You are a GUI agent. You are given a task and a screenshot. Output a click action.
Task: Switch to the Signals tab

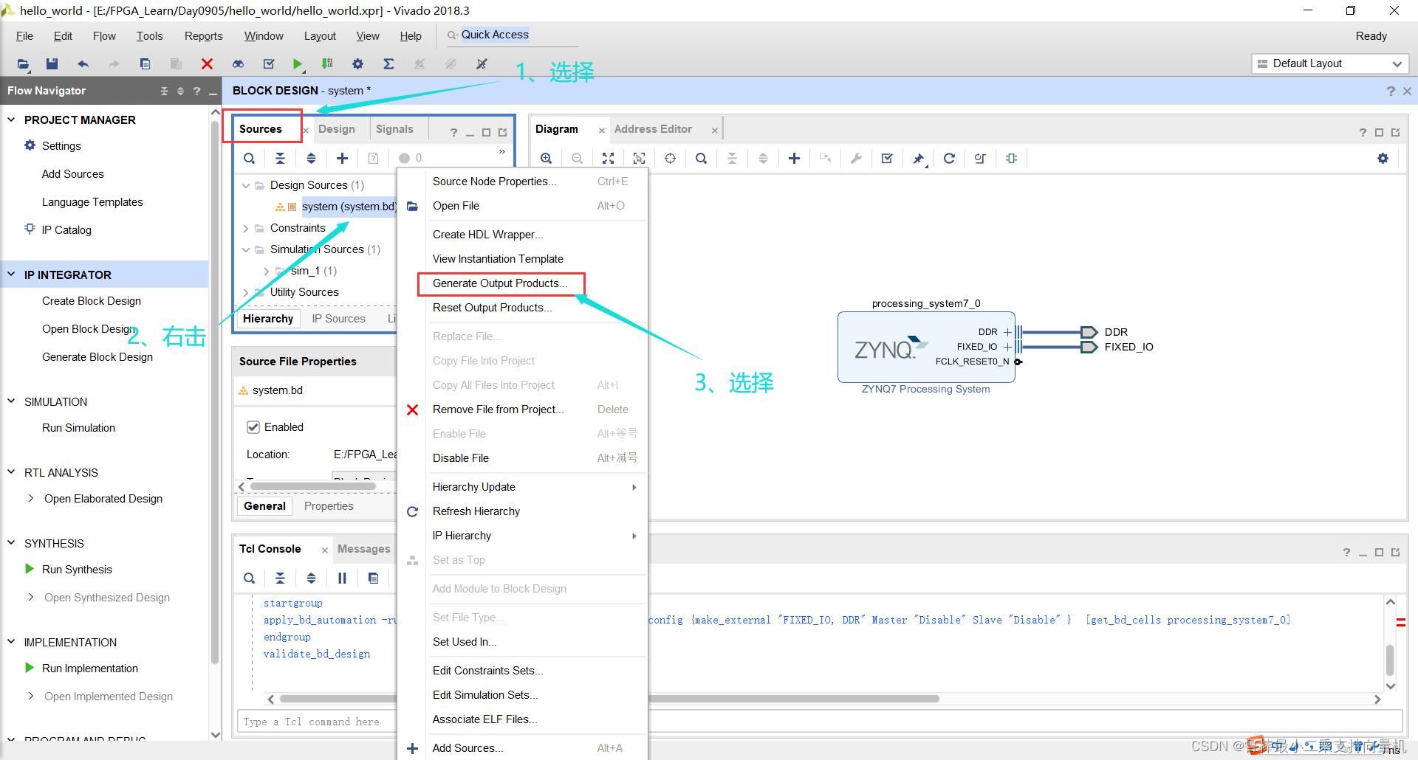(394, 129)
